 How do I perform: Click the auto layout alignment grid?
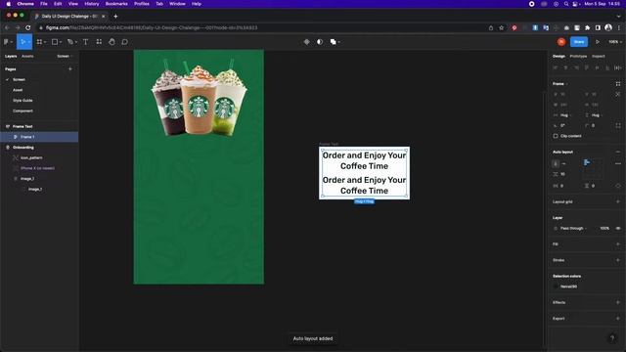pyautogui.click(x=593, y=168)
